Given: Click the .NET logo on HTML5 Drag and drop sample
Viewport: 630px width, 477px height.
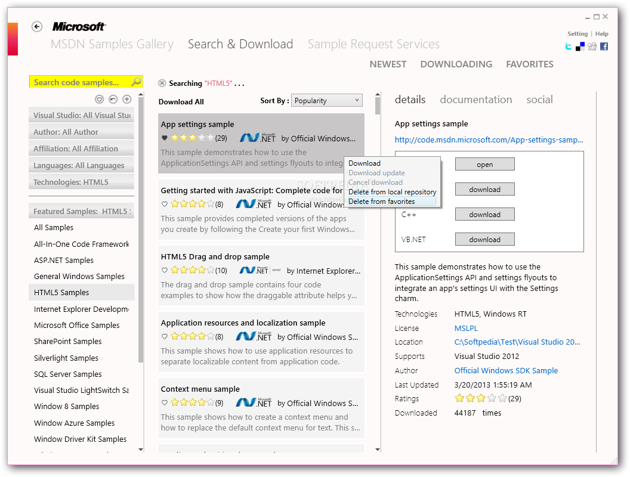Looking at the screenshot, I should tap(260, 270).
